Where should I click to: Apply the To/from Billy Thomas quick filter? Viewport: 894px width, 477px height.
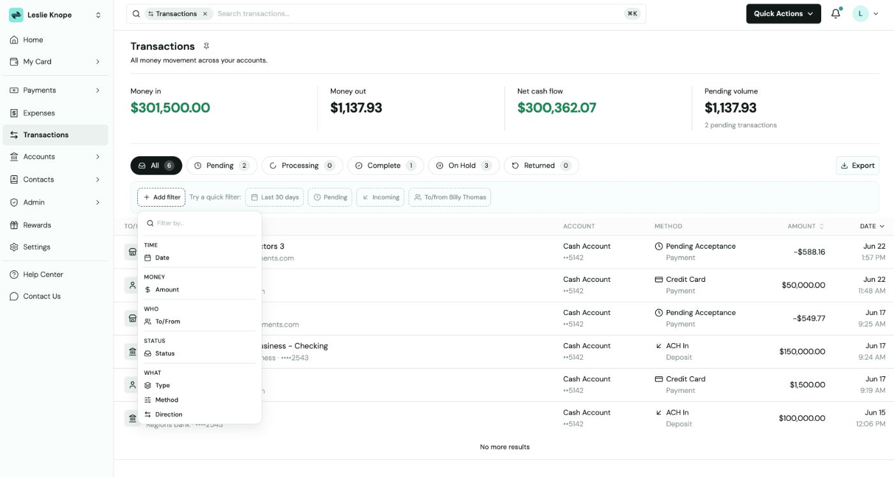point(450,197)
